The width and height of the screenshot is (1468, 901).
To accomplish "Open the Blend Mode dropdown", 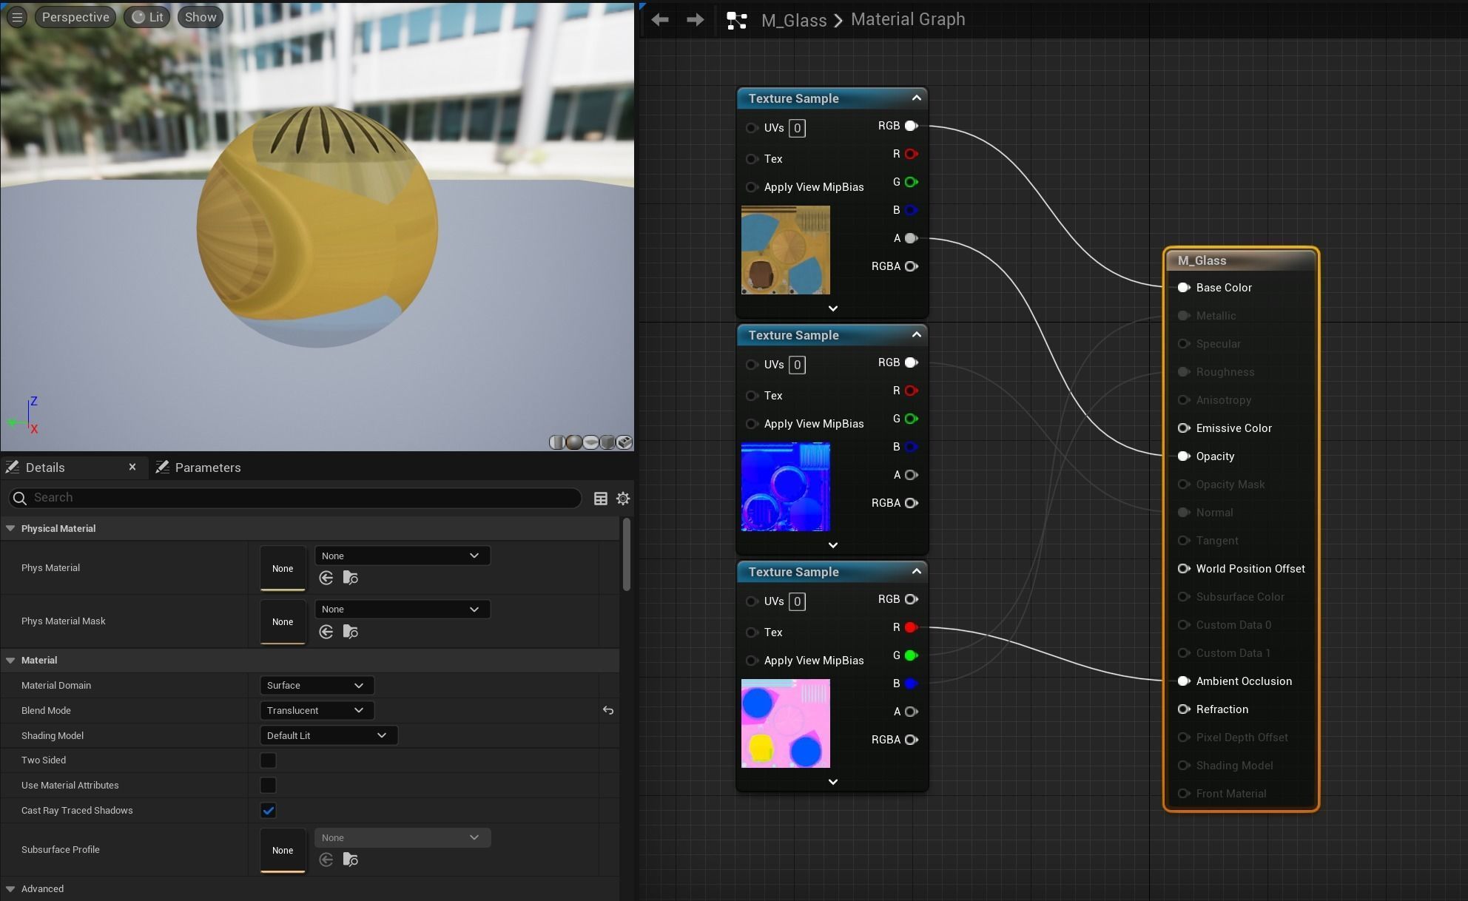I will coord(316,710).
